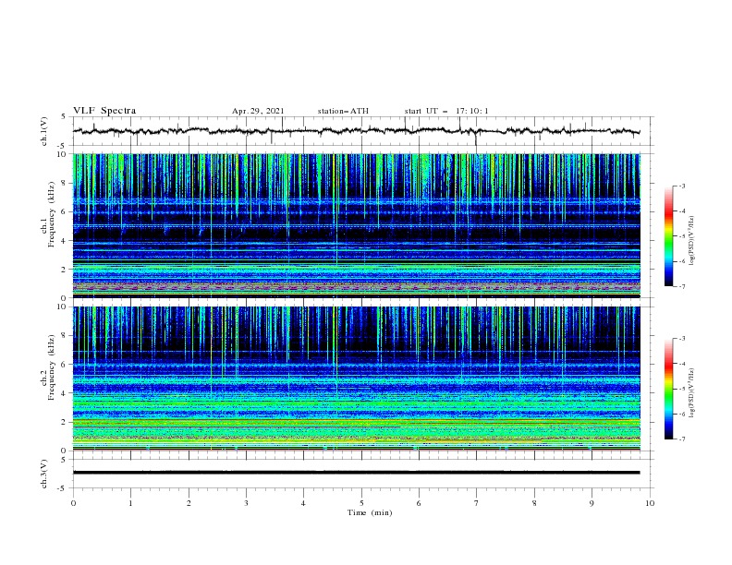Click time axis tick label '2'
Screen dimensions: 732x565
pyautogui.click(x=189, y=503)
